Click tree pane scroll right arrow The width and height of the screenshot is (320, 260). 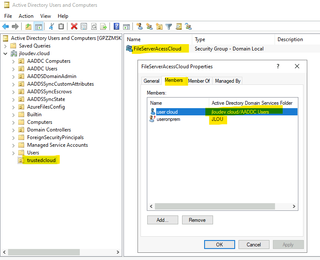coord(118,252)
